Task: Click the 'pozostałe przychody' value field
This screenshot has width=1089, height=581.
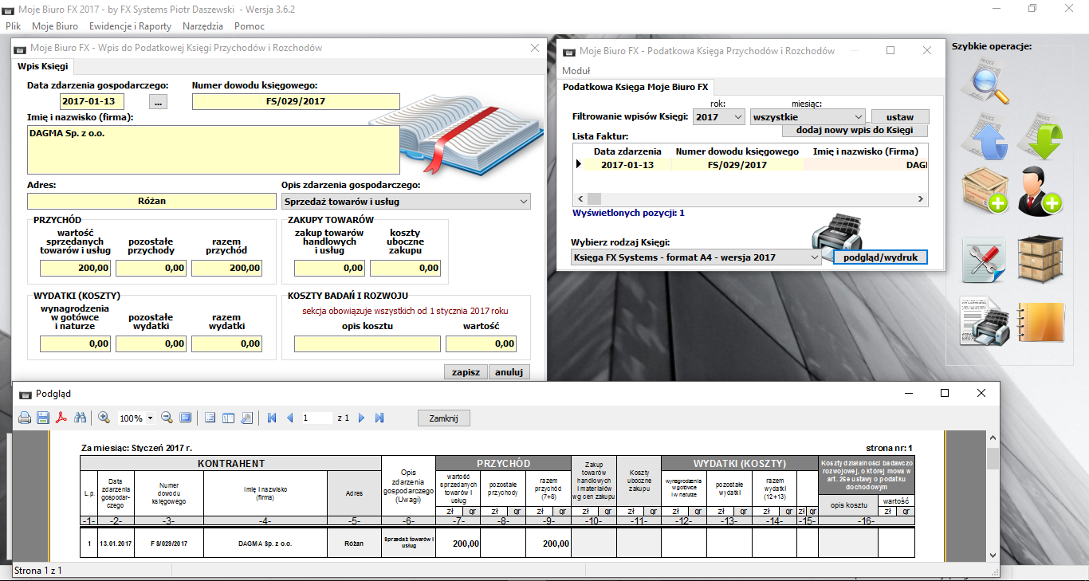Action: pos(151,269)
